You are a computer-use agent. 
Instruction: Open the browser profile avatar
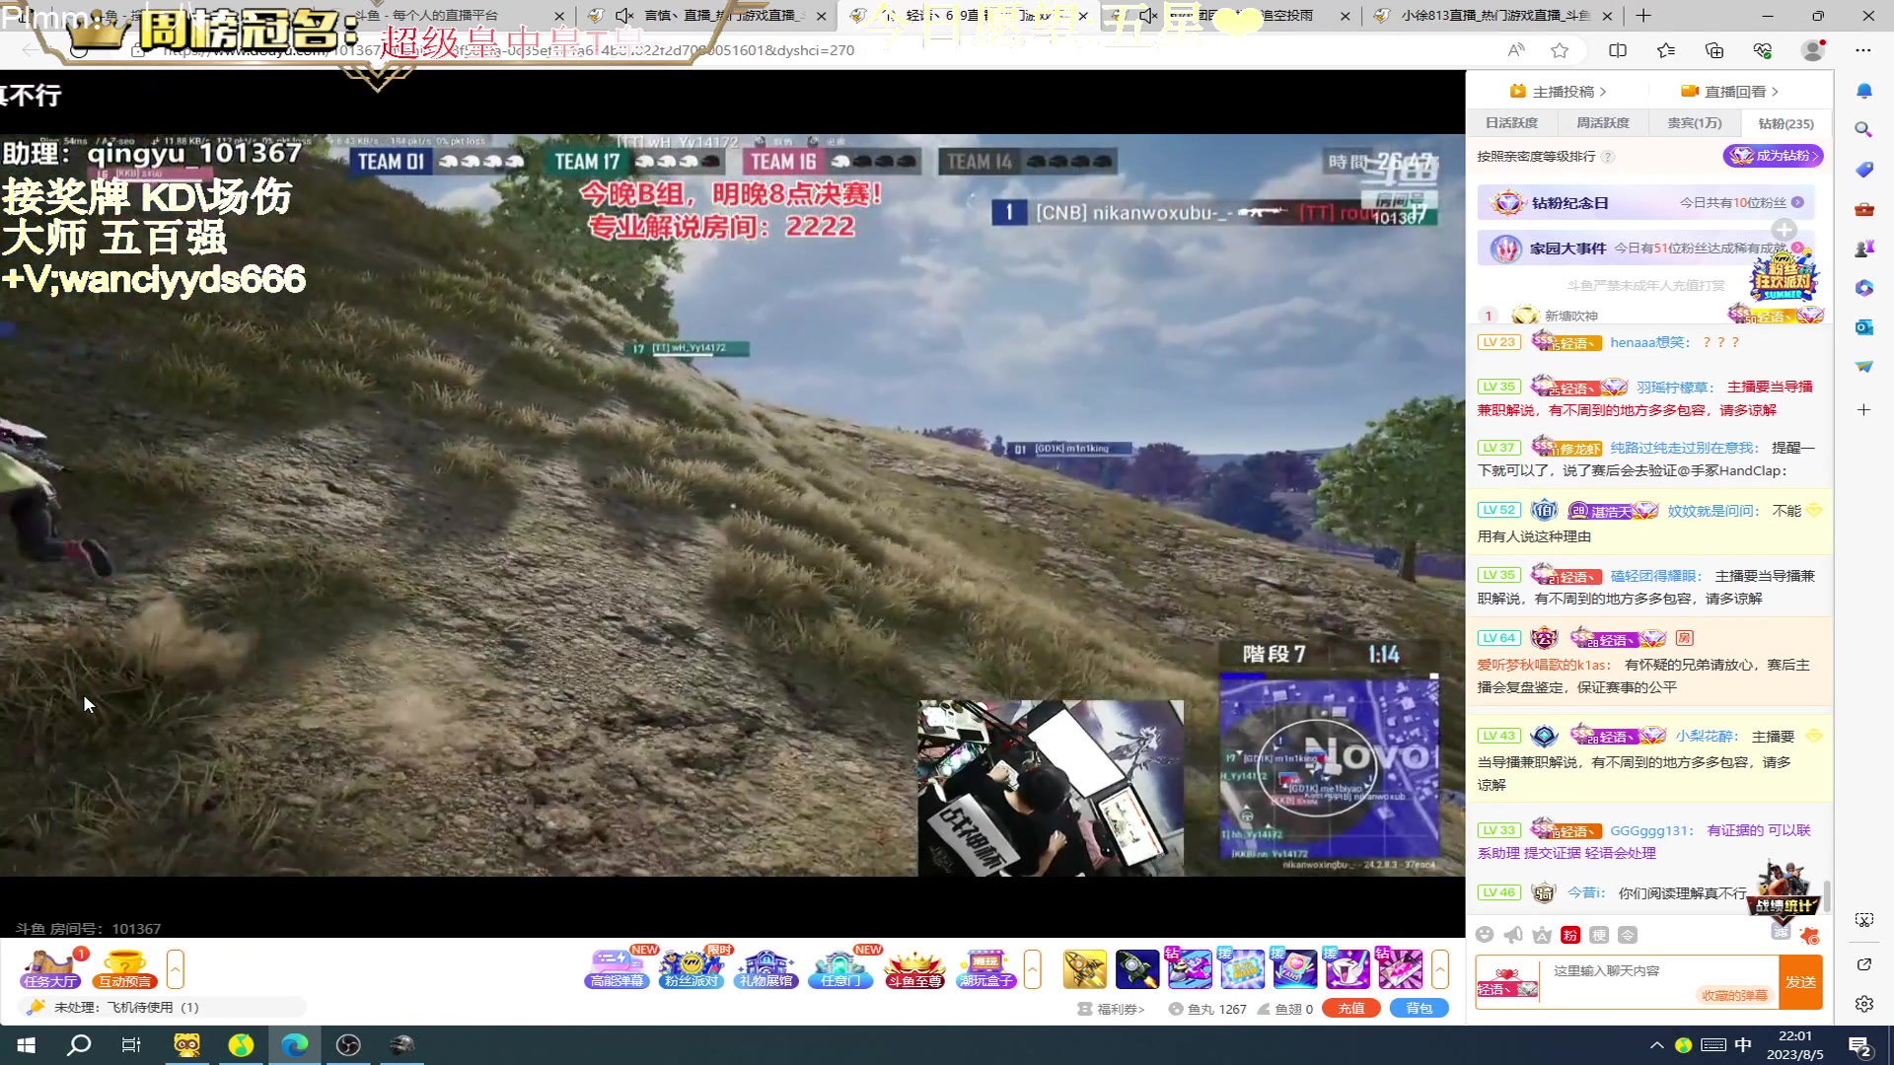(1812, 50)
